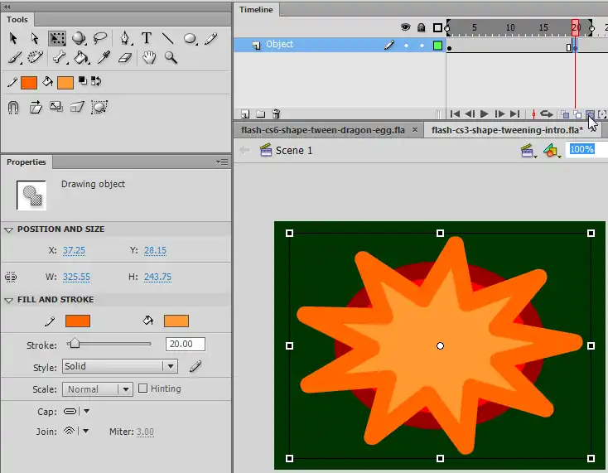Activate the Eyedropper tool
This screenshot has height=473, width=608.
(104, 58)
